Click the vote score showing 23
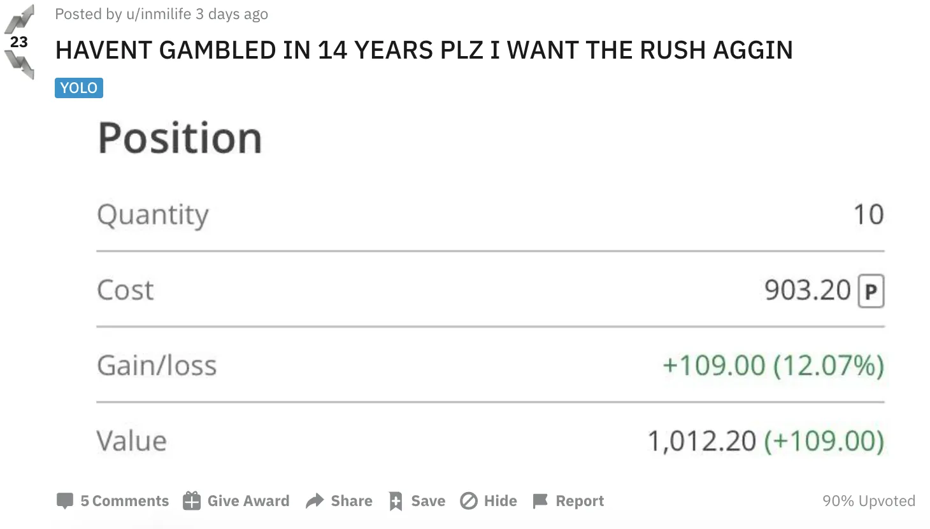Viewport: 930px width, 529px height. point(19,41)
